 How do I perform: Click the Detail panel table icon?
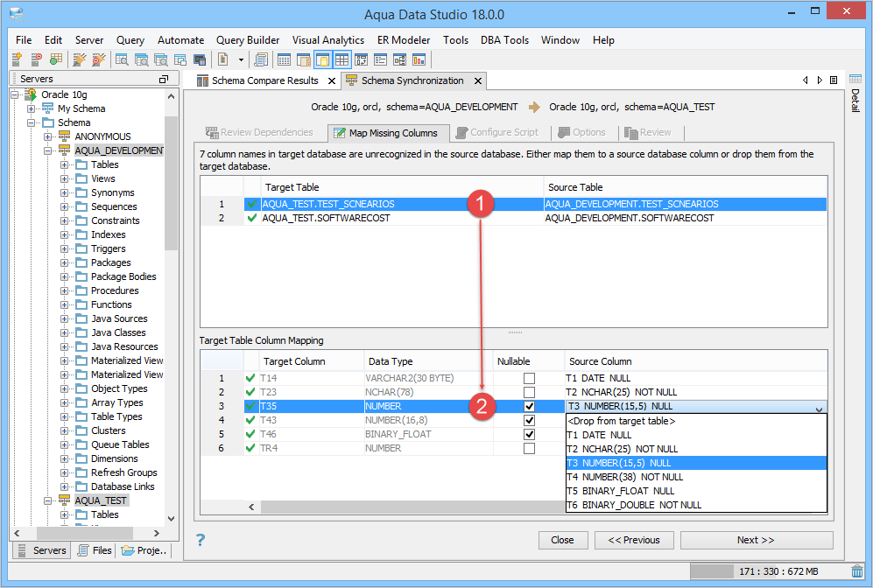click(x=855, y=79)
